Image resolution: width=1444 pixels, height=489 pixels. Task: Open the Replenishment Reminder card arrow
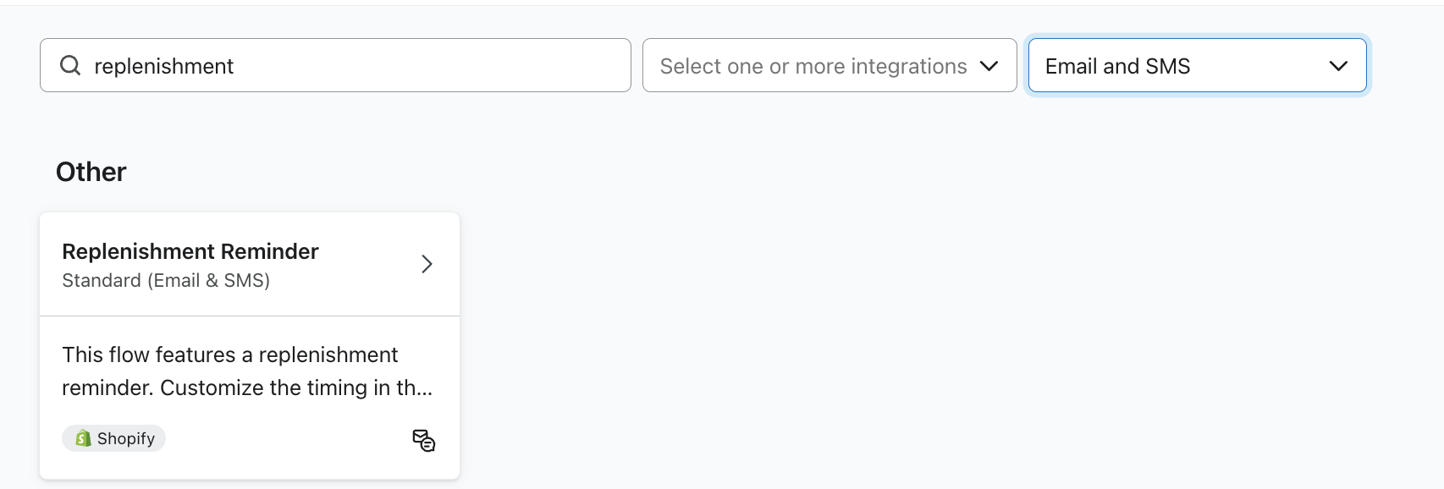pyautogui.click(x=427, y=264)
